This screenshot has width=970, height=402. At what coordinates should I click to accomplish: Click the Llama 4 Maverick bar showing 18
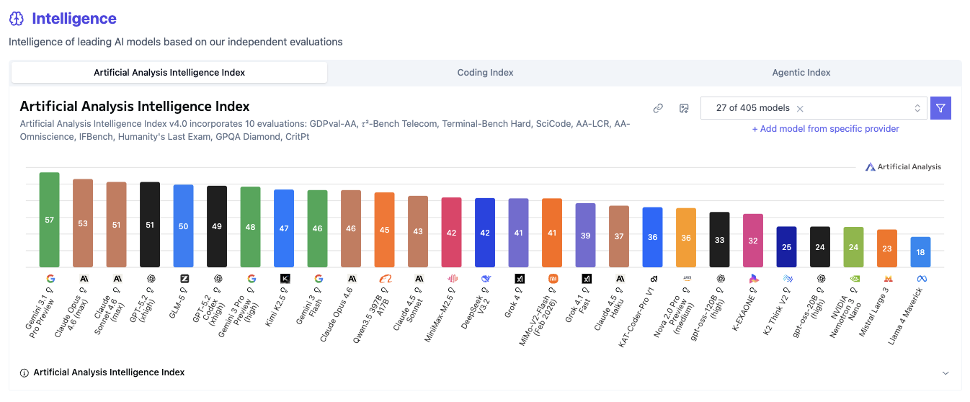pos(921,252)
